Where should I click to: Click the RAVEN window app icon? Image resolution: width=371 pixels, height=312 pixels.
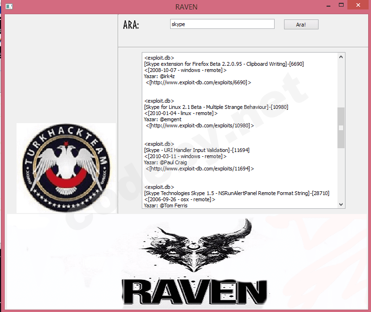pos(9,7)
